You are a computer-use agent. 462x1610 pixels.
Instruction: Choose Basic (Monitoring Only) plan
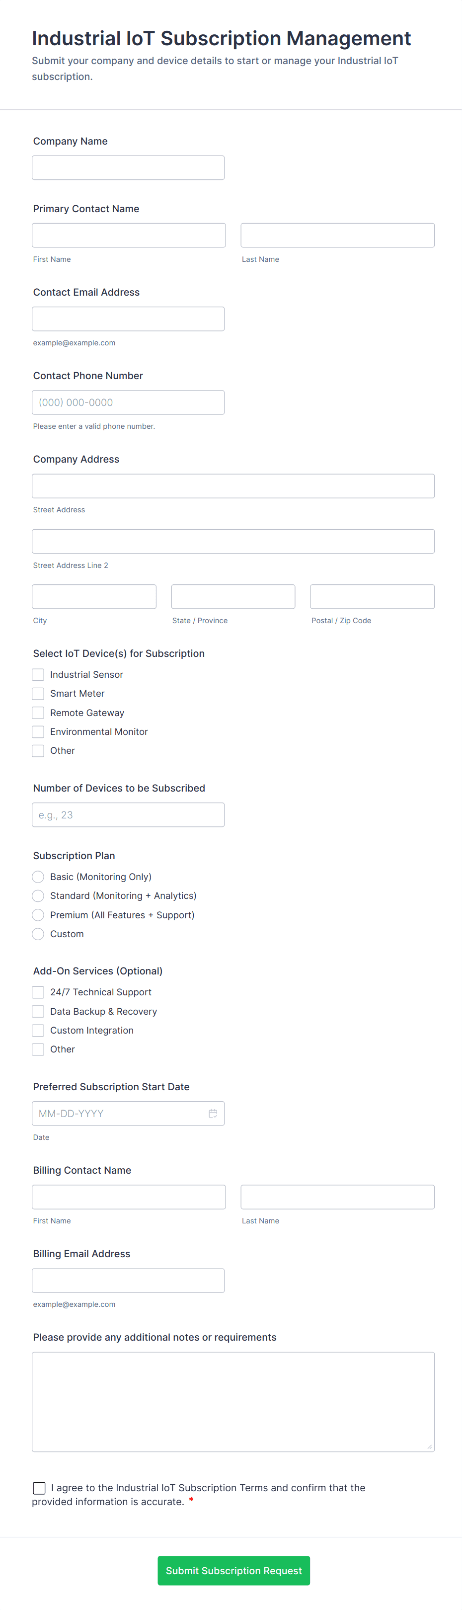38,877
